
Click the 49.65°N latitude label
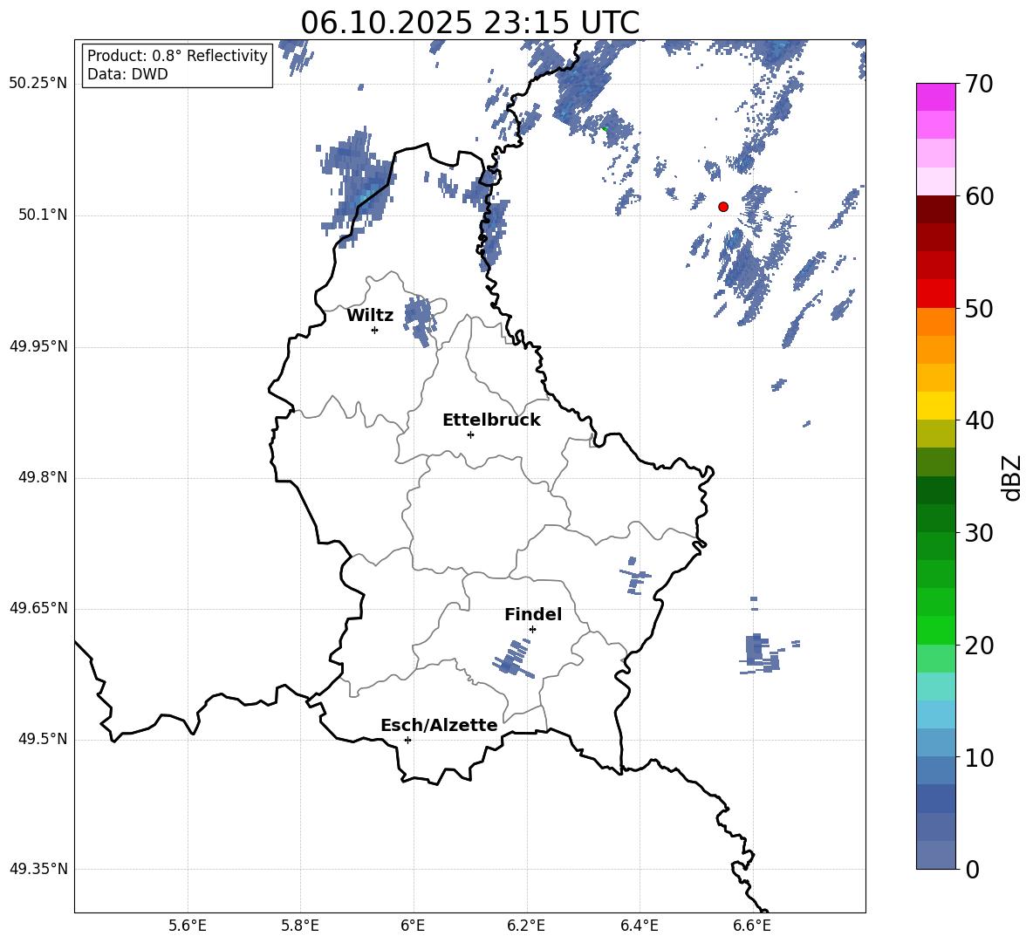click(x=38, y=607)
